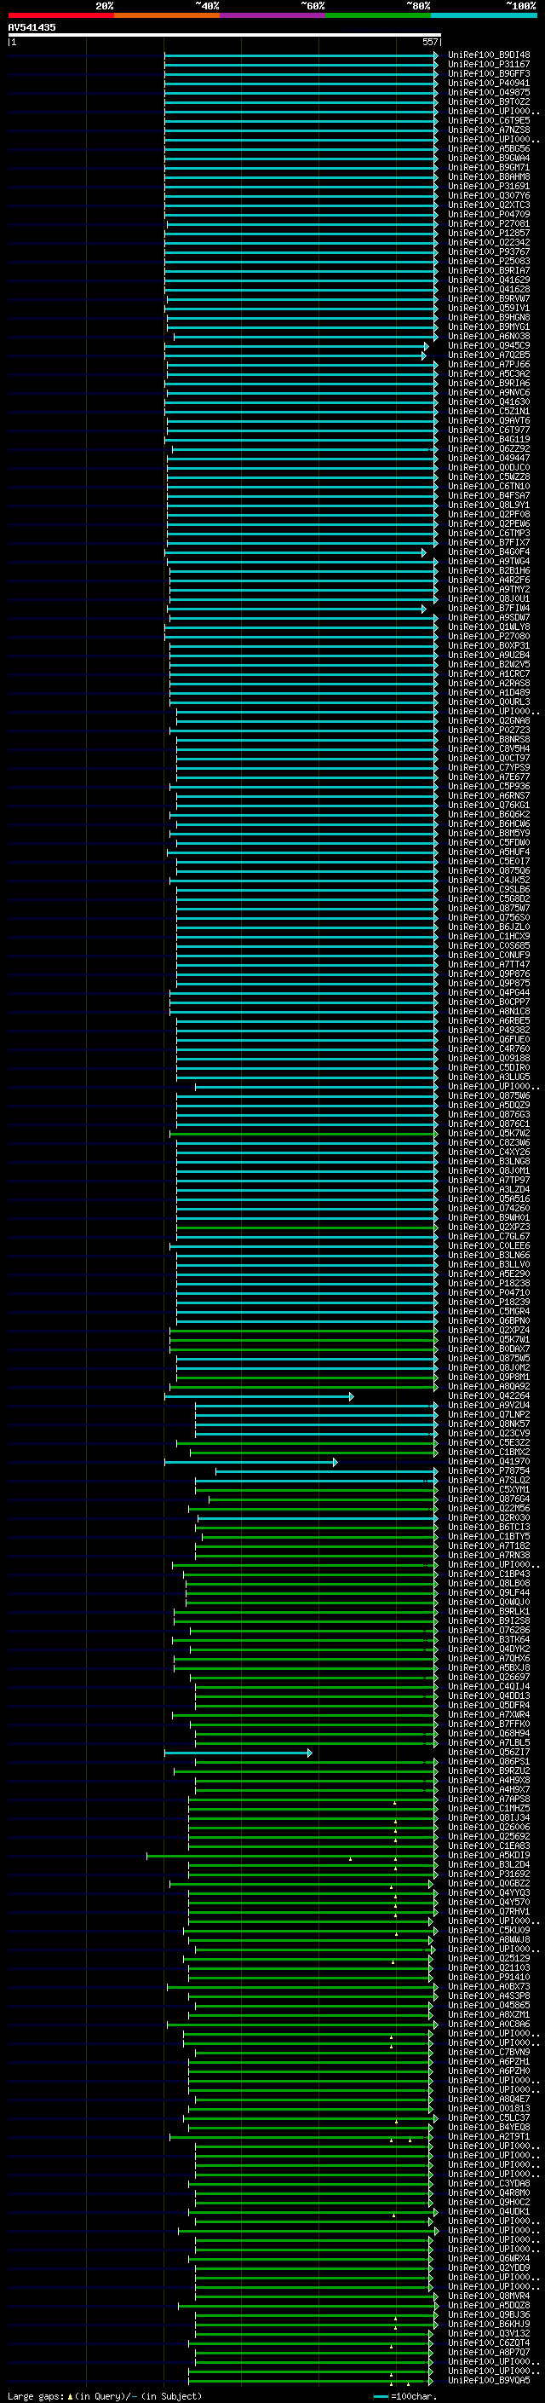The height and width of the screenshot is (2403, 545).
Task: Click the red 20% identity legend segment
Action: [x=60, y=15]
